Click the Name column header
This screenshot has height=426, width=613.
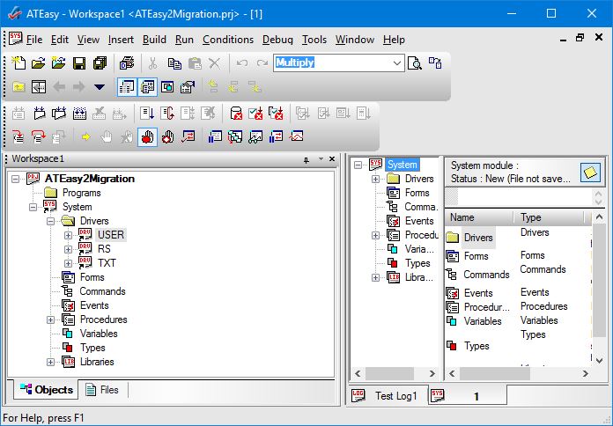[x=479, y=217]
